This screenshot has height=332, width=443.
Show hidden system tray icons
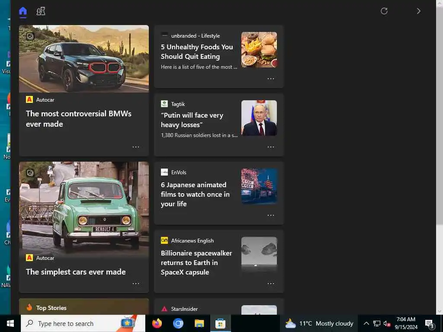366,323
